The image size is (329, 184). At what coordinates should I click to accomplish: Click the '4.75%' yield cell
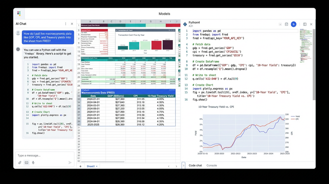(160, 112)
